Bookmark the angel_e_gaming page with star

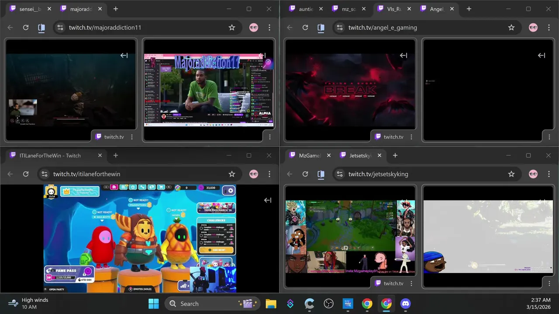[x=511, y=27]
